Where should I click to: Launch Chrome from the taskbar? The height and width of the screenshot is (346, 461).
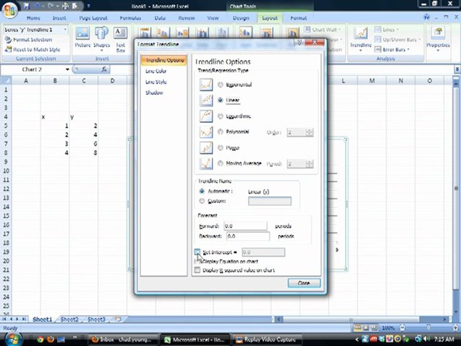click(40, 340)
